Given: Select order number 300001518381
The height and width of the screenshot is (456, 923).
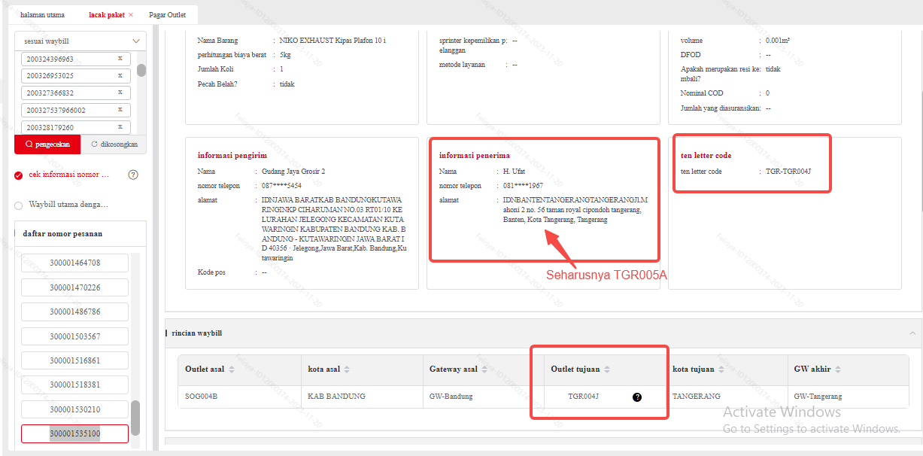Looking at the screenshot, I should coord(74,385).
